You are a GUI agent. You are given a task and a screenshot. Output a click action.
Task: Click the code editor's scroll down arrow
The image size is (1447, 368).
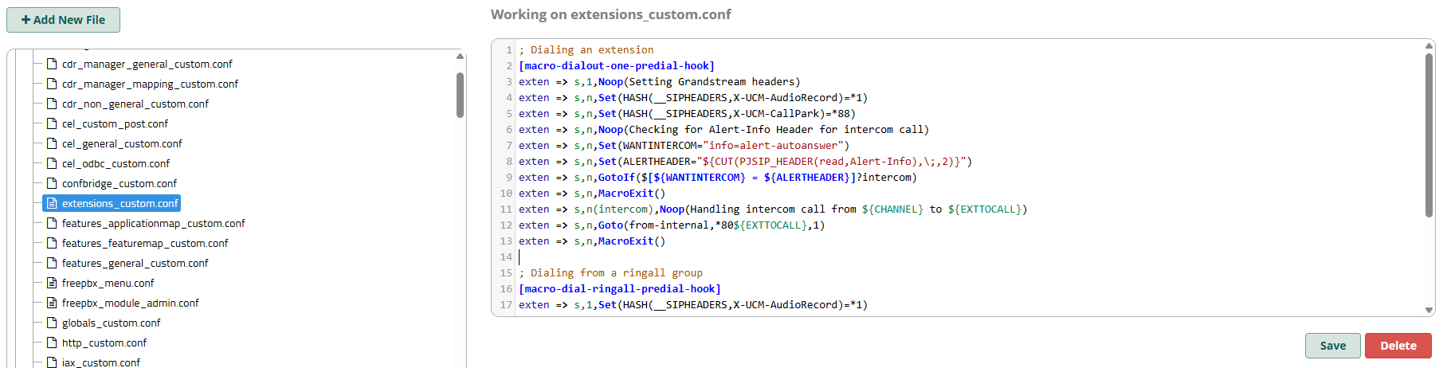1429,310
